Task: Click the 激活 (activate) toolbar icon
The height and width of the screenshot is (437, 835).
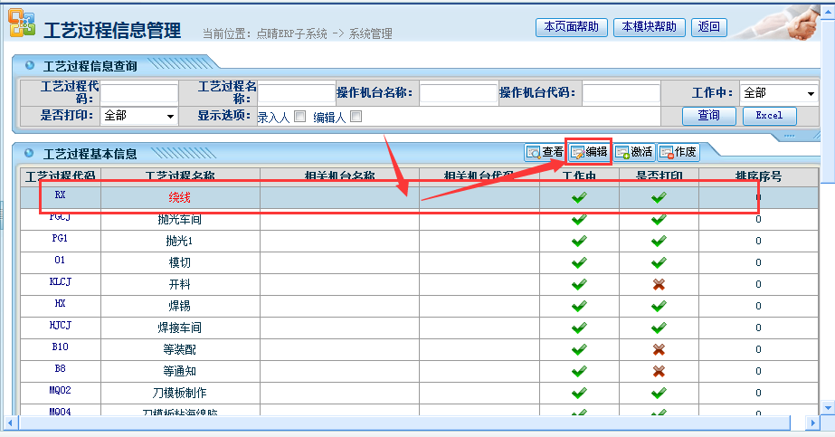Action: tap(622, 153)
